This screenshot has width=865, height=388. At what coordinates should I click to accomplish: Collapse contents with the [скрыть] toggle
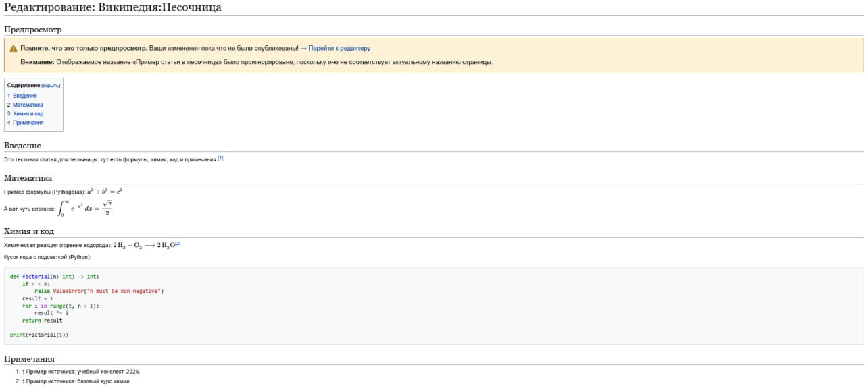click(51, 86)
